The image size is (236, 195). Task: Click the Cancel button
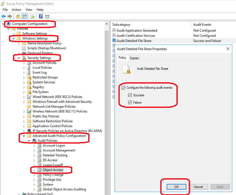coord(198,187)
